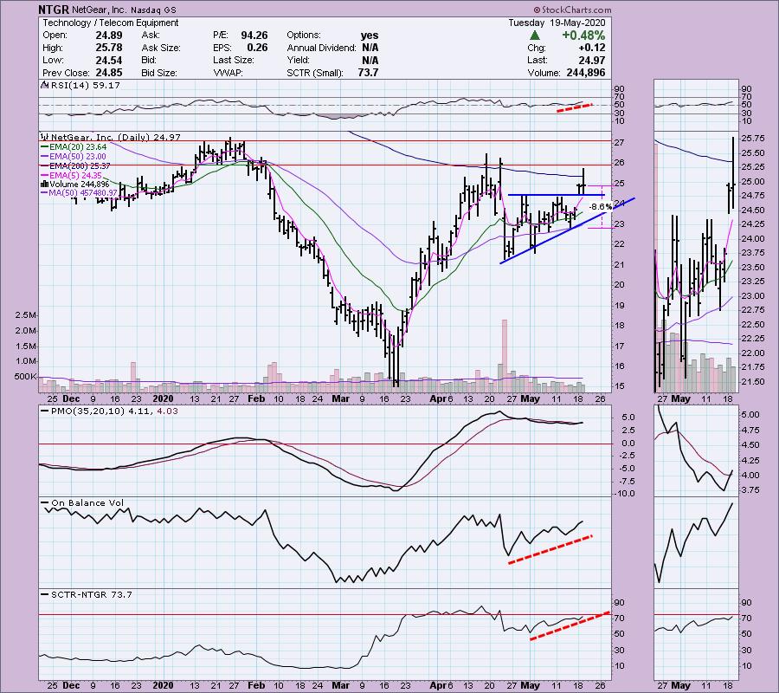Click the Technology / Telecom Equipment sector label

tap(110, 23)
